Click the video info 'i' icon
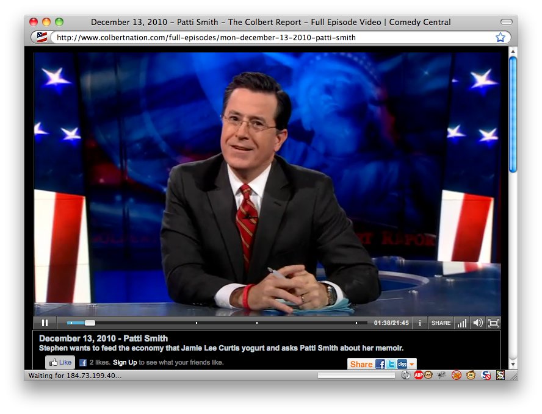Viewport: 542px width, 414px height. pyautogui.click(x=420, y=323)
